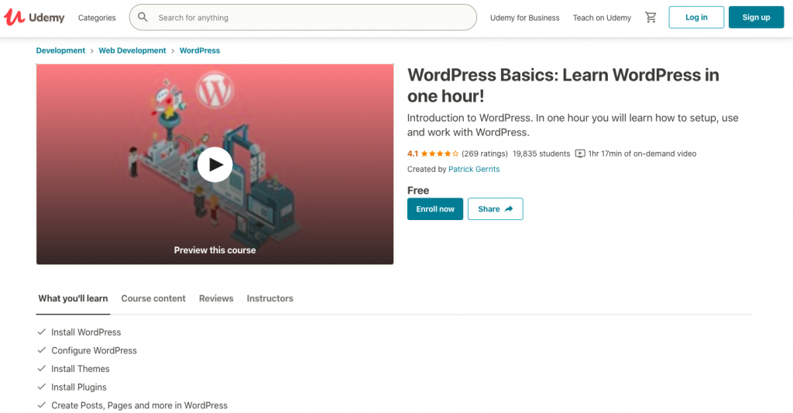Open Udemy for Business
793x413 pixels.
524,18
